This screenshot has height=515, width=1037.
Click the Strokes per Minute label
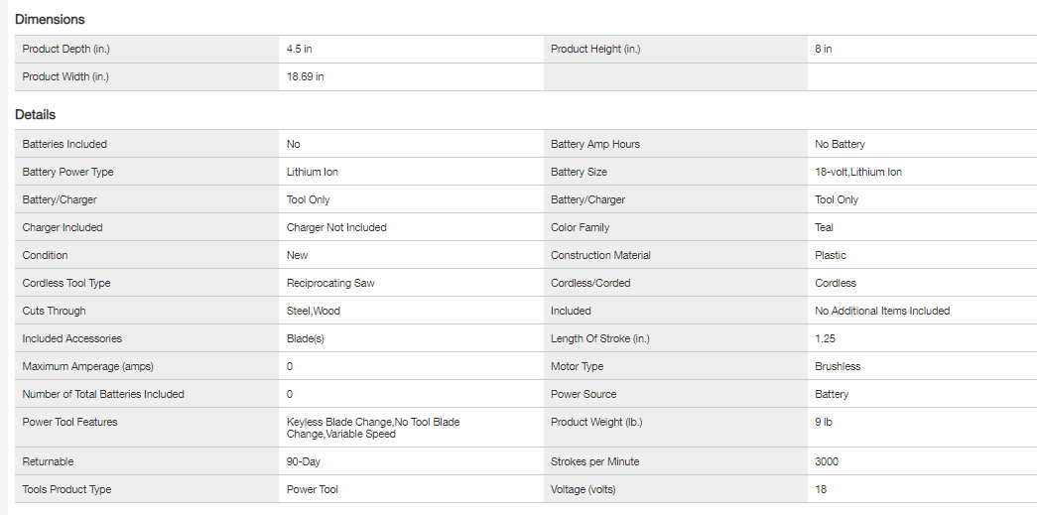[595, 461]
